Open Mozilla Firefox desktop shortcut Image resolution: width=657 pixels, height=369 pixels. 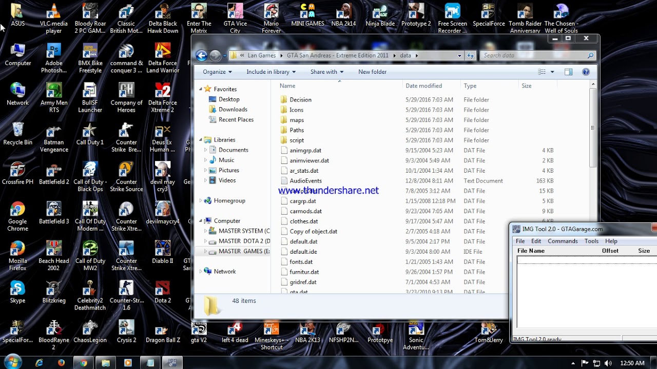pos(17,256)
